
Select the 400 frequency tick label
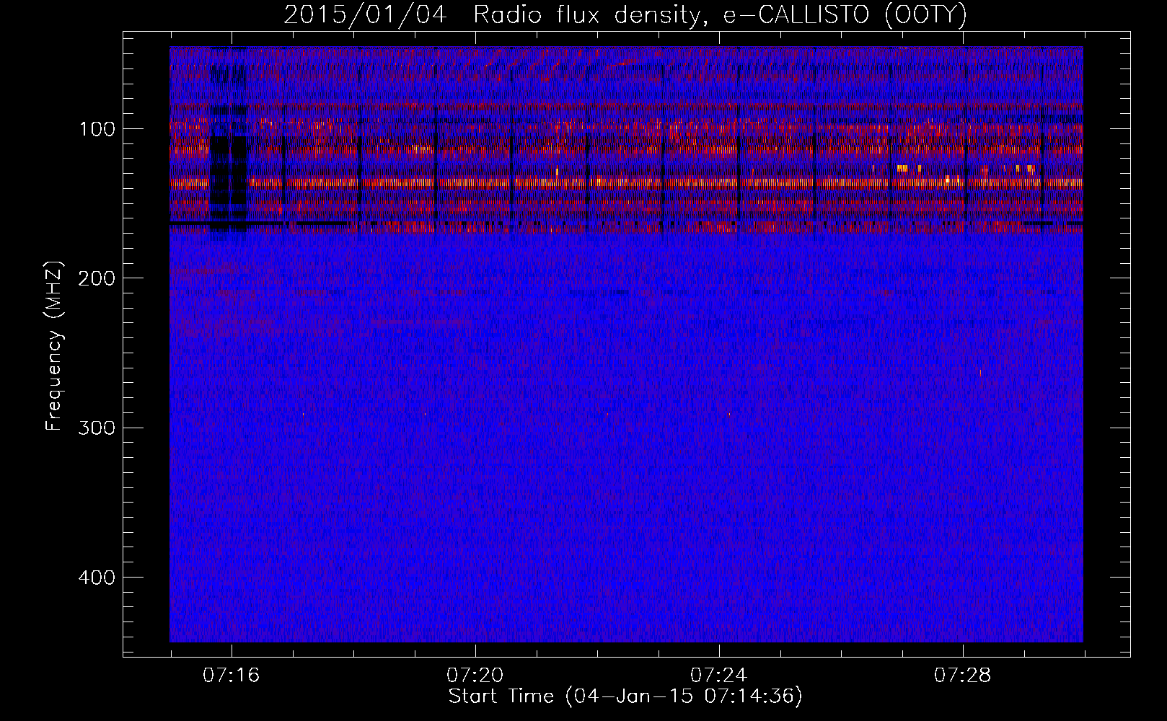click(97, 578)
